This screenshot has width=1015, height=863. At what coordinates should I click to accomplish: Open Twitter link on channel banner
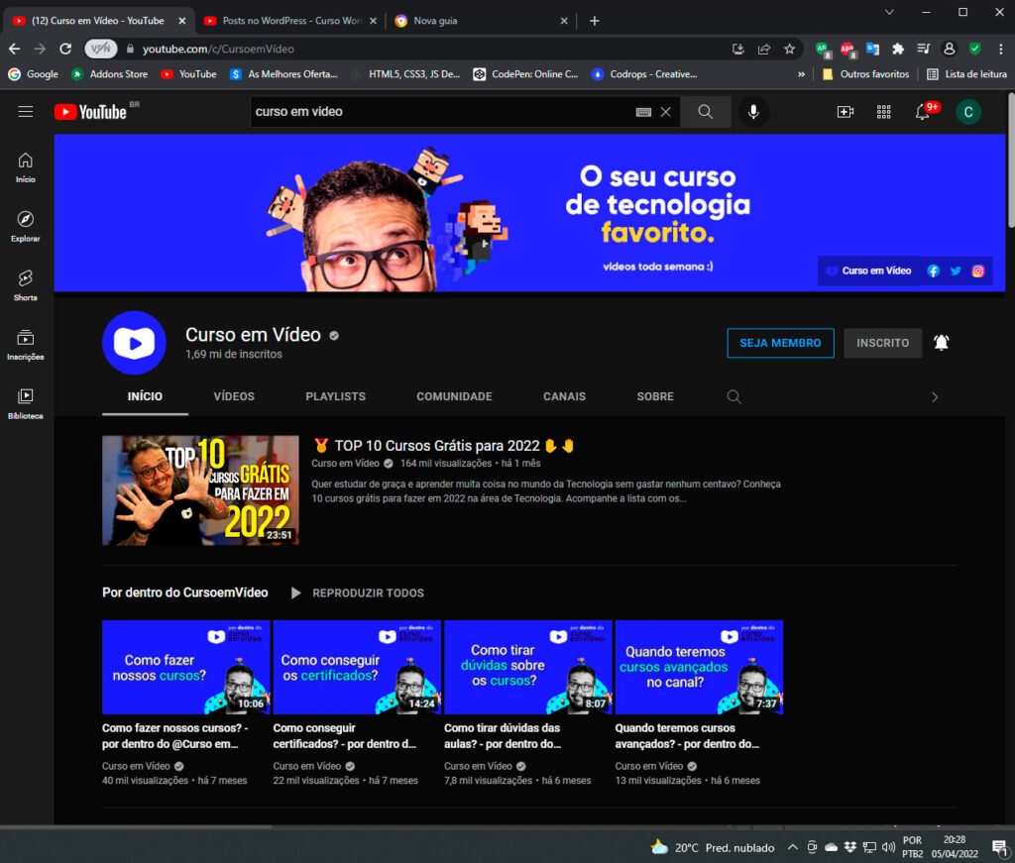pos(956,271)
